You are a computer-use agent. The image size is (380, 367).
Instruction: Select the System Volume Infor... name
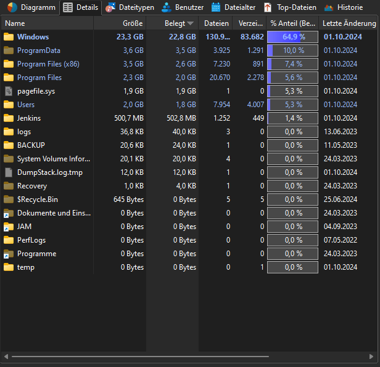pos(54,159)
